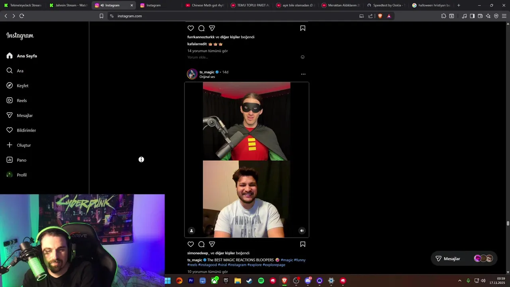Open Brave Shields icon
The width and height of the screenshot is (510, 287).
(380, 16)
